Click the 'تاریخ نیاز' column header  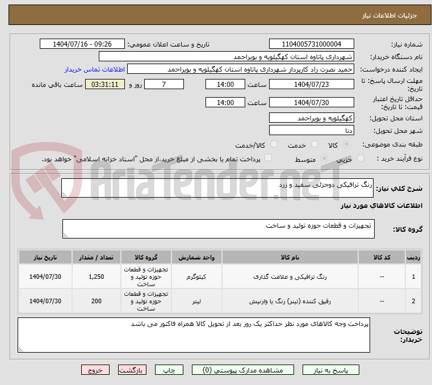pyautogui.click(x=45, y=257)
